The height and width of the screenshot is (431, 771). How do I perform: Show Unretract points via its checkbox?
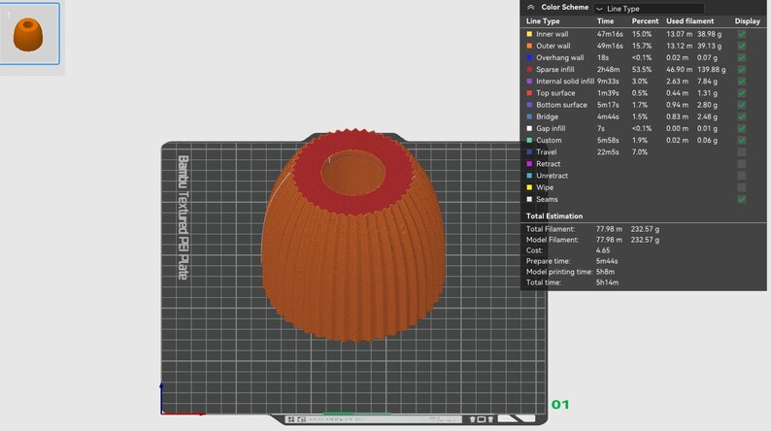[x=742, y=176]
